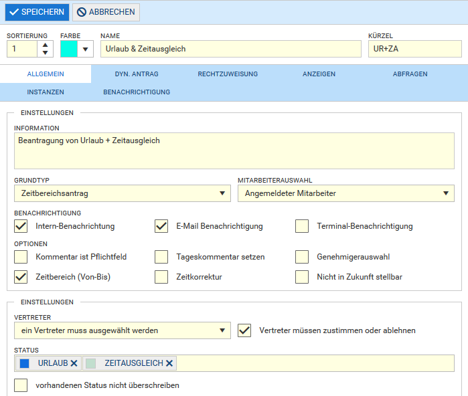Enable vorhandenen Status nicht überschreiben

coord(21,385)
